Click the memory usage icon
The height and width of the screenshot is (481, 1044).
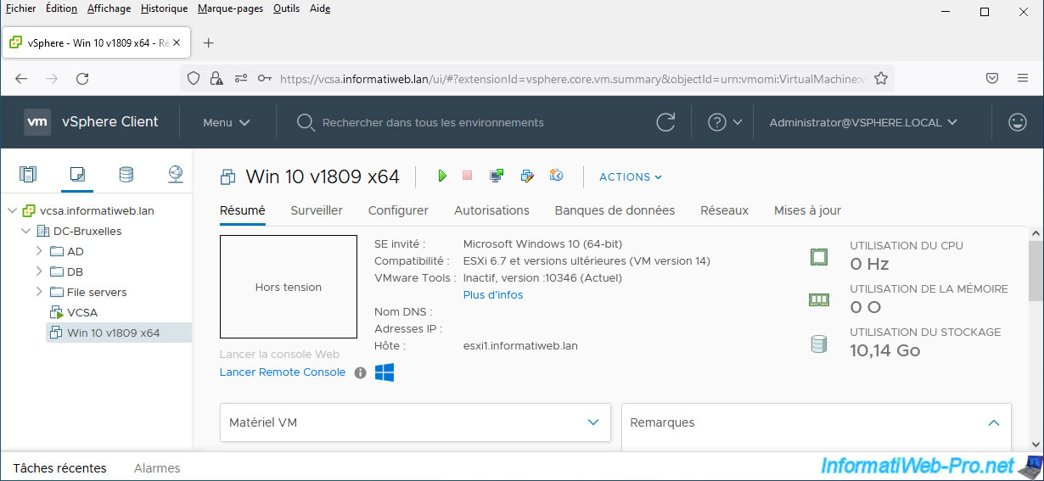(x=818, y=299)
